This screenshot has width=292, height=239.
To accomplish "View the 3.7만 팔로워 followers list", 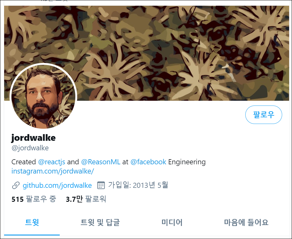I will (86, 199).
